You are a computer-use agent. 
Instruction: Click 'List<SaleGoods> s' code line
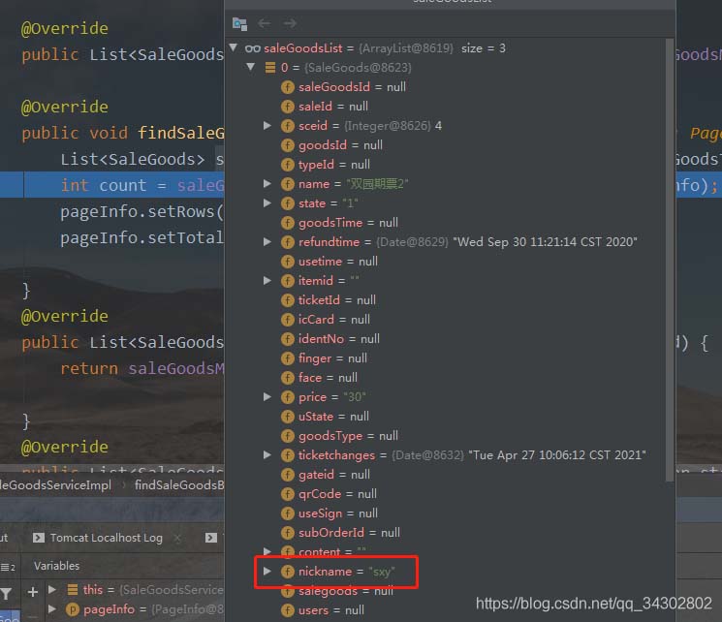tap(142, 159)
